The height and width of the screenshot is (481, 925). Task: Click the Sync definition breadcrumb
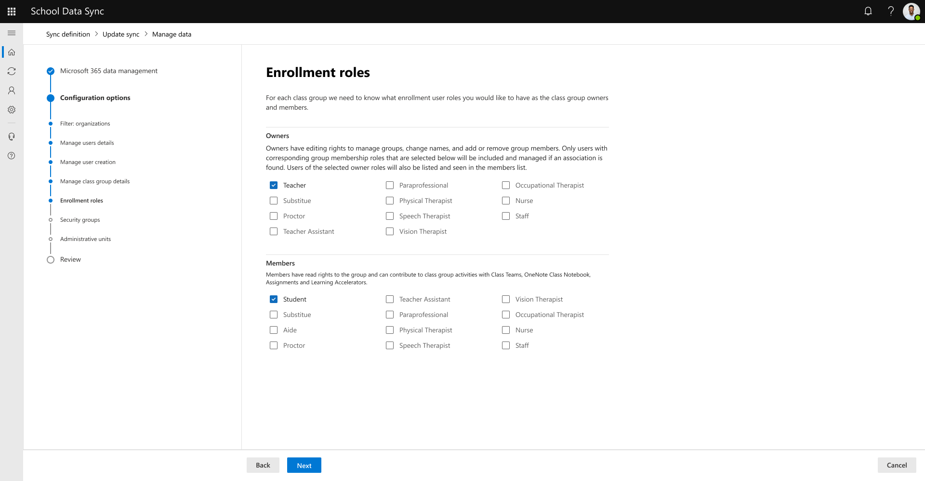(x=68, y=34)
